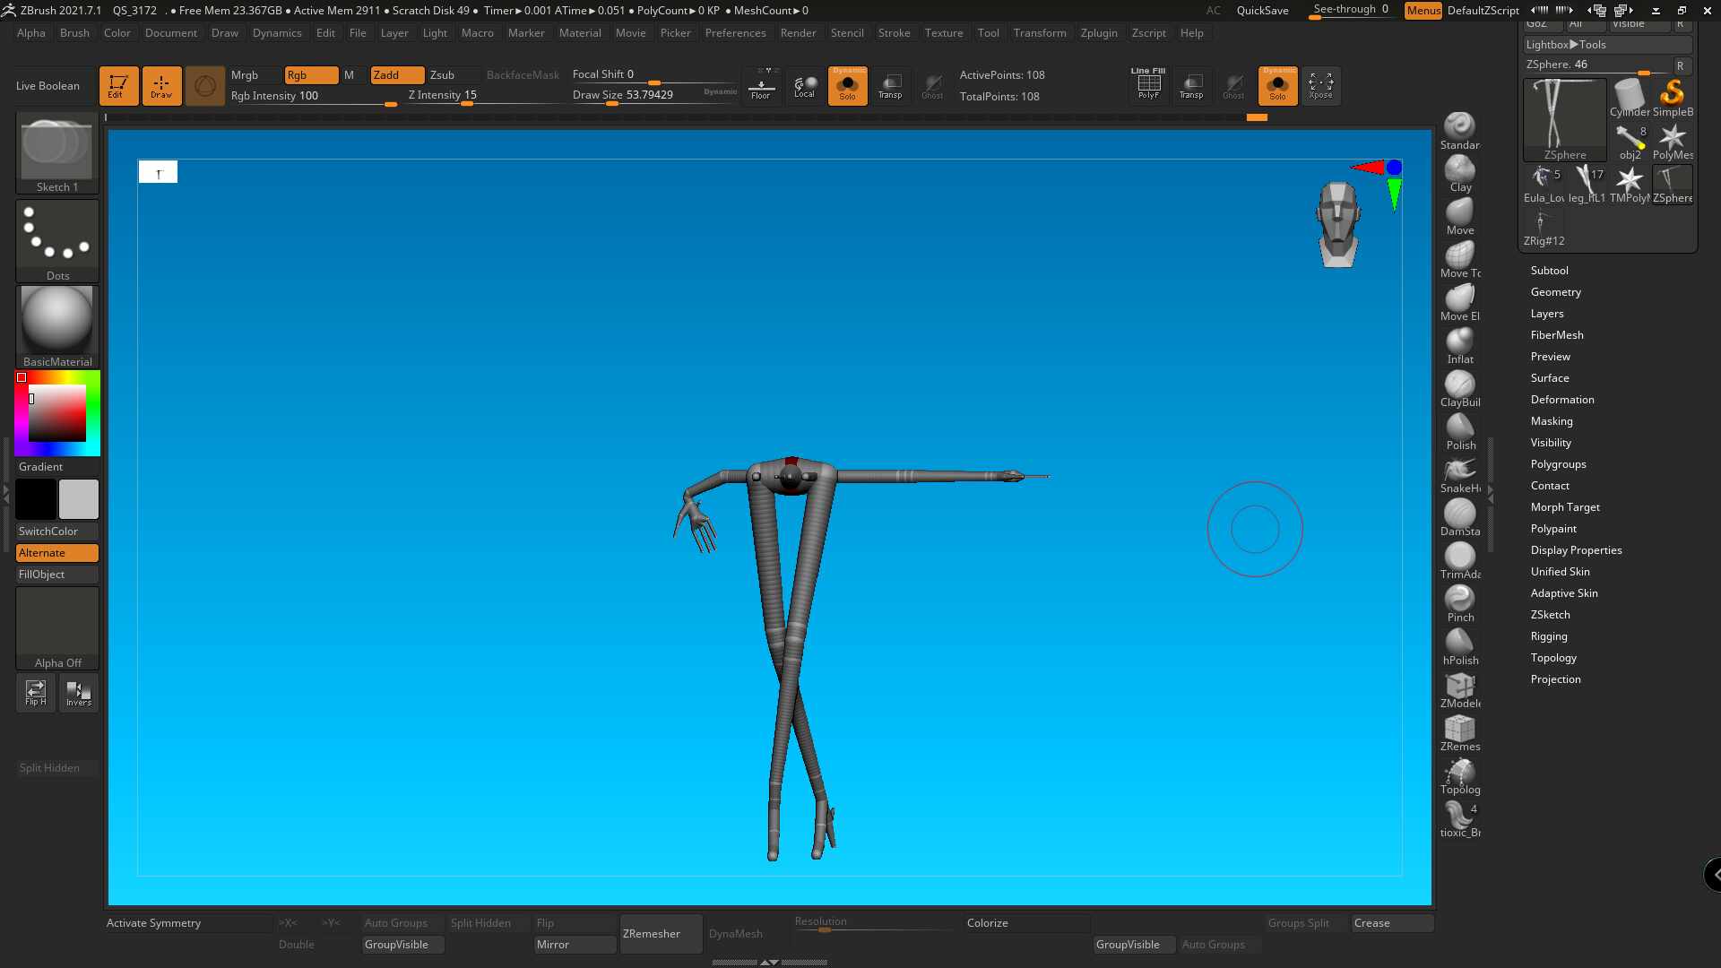Open the Brush menu

[x=74, y=33]
